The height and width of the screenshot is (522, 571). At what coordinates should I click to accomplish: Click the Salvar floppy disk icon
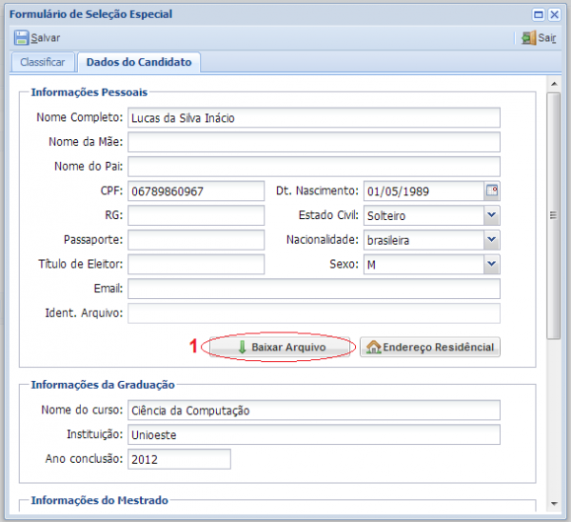tap(21, 38)
